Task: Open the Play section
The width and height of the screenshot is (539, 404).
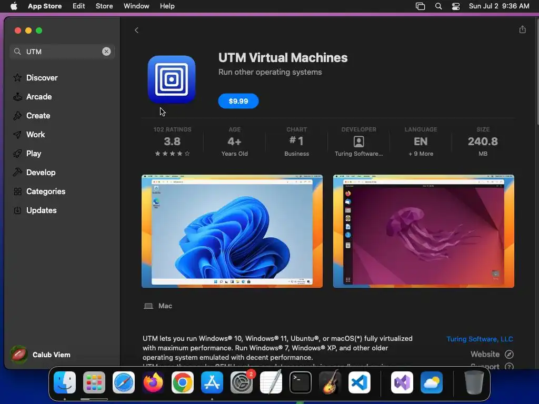Action: tap(34, 154)
